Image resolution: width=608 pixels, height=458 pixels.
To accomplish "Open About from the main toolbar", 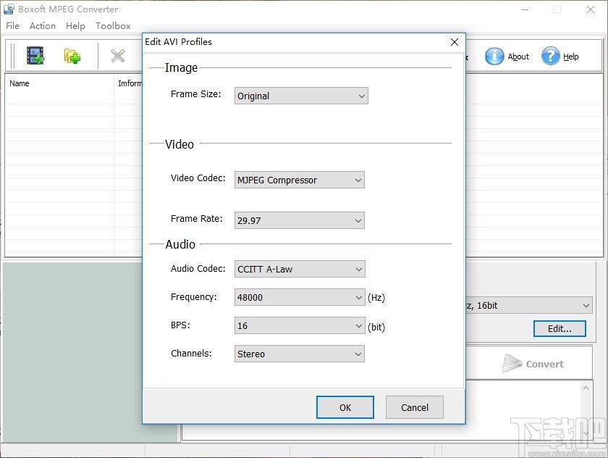I will coord(507,57).
